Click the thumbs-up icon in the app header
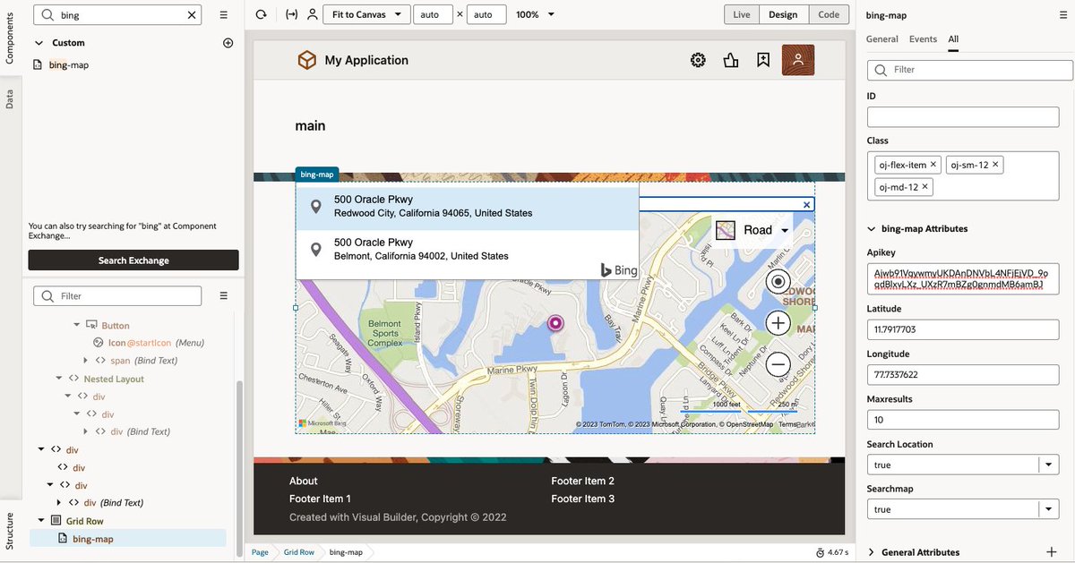This screenshot has height=563, width=1075. (731, 59)
